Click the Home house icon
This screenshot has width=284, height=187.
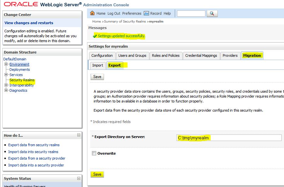point(92,13)
